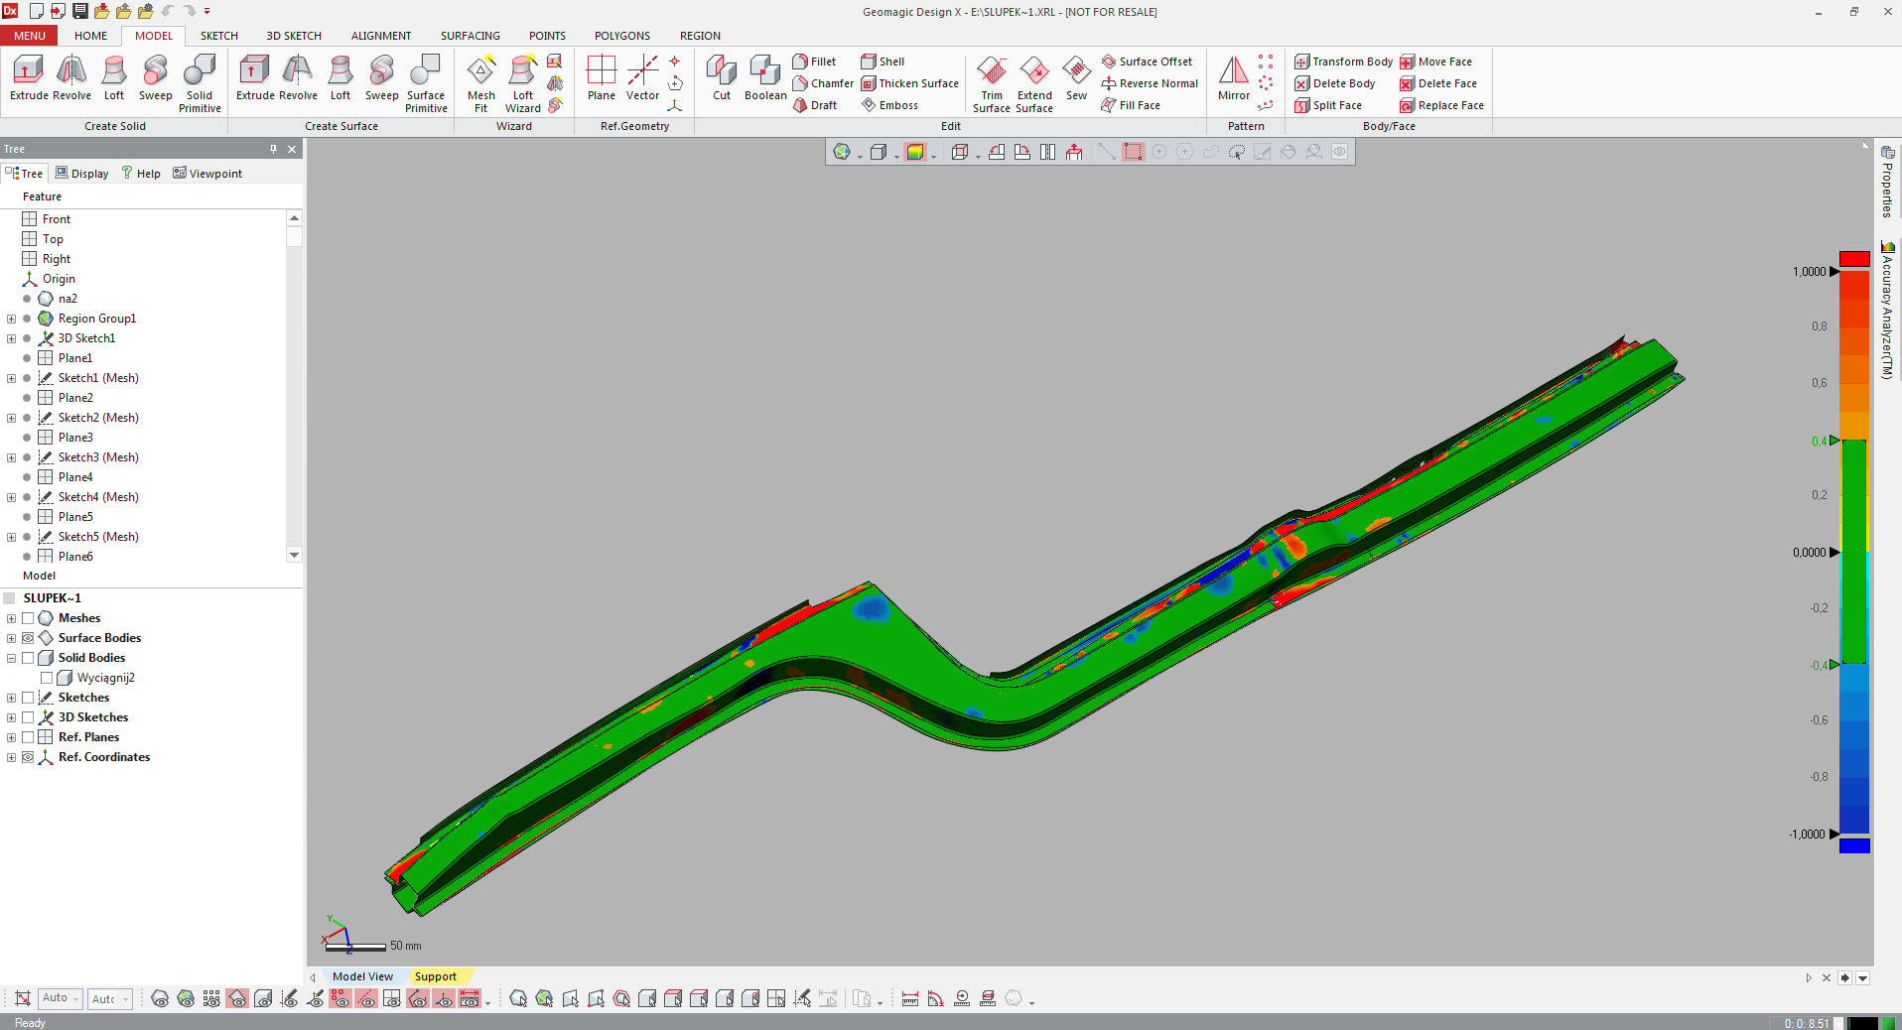The image size is (1902, 1030).
Task: Open the Display tab in Tree panel
Action: click(81, 174)
